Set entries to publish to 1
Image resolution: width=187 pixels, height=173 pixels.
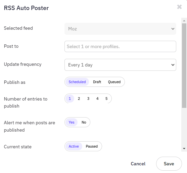70,99
